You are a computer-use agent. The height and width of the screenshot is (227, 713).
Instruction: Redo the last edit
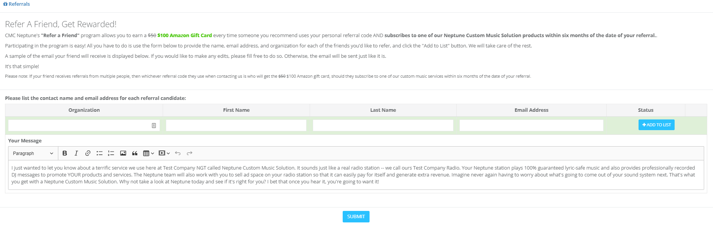190,153
